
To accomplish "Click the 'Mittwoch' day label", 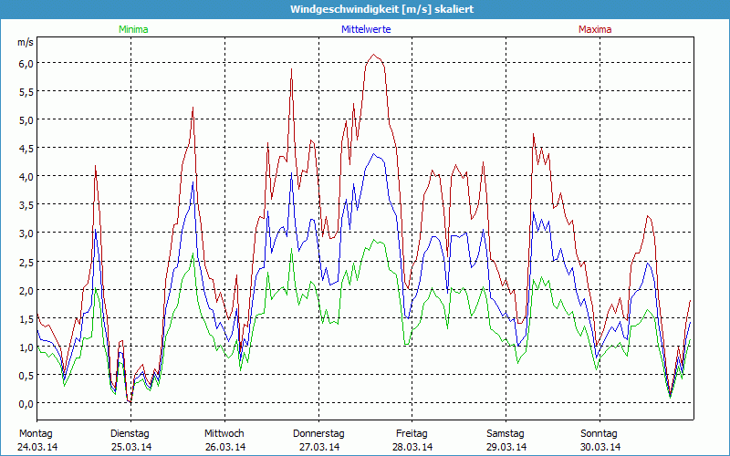I will click(x=224, y=434).
